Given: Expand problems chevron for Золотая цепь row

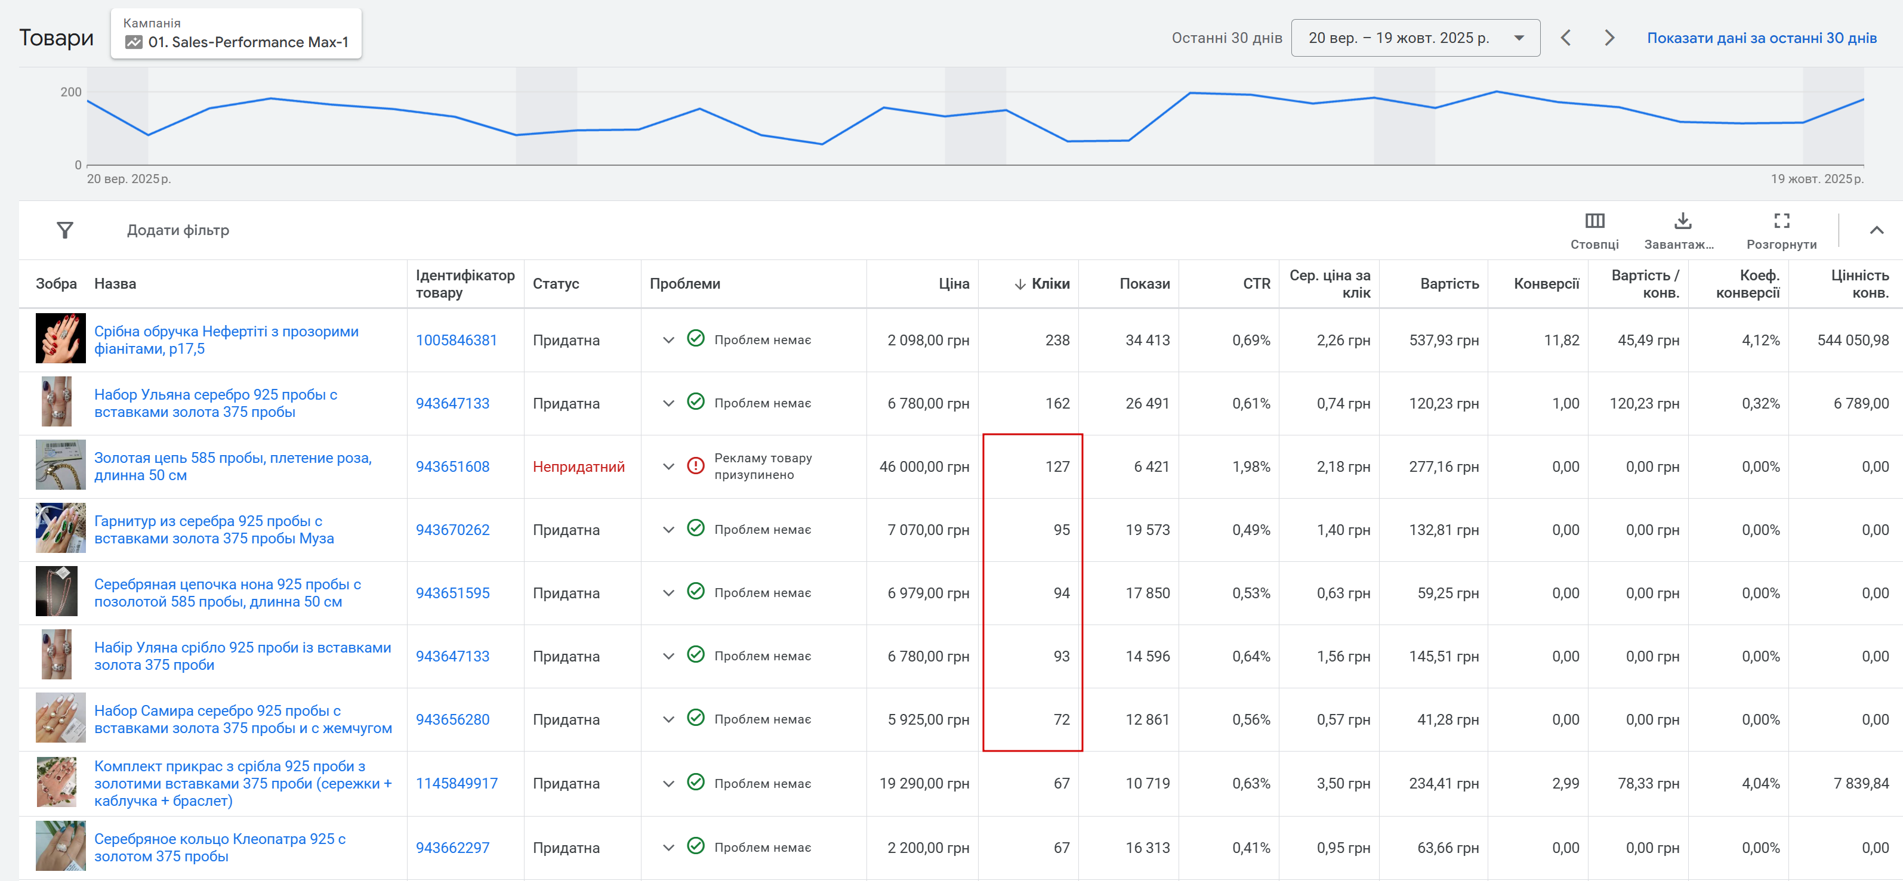Looking at the screenshot, I should tap(668, 466).
